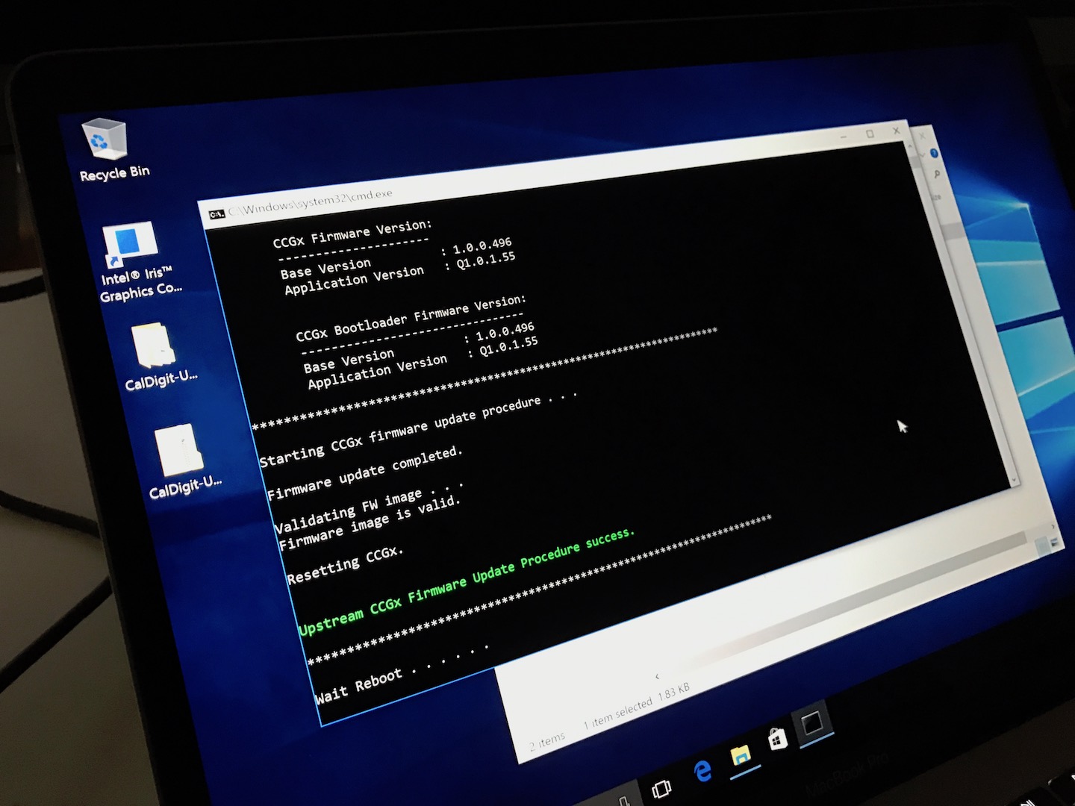Open Task View from the taskbar
Image resolution: width=1075 pixels, height=806 pixels.
click(661, 789)
